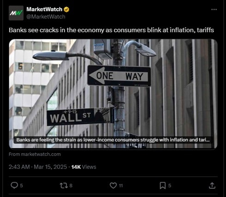Open the Wall Street article image card
226x197 pixels.
tap(113, 94)
